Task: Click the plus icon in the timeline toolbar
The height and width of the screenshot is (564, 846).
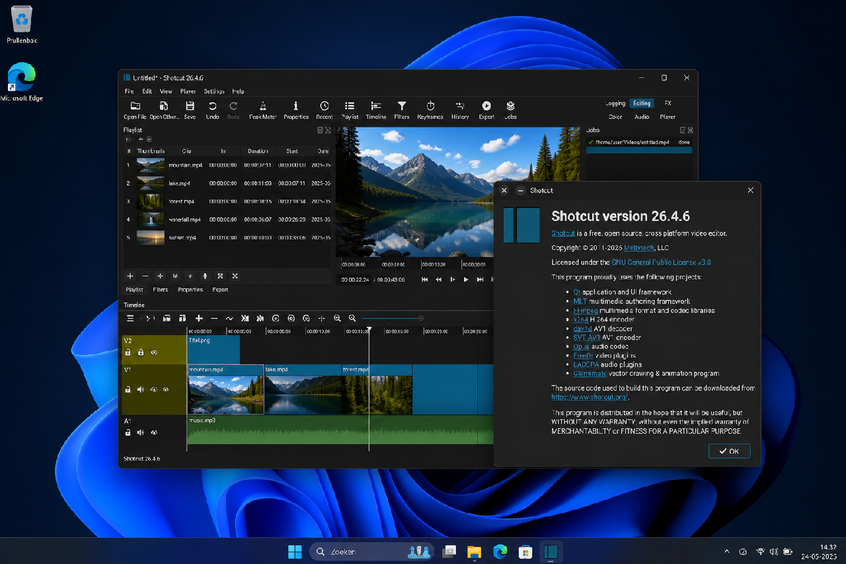Action: click(x=199, y=319)
